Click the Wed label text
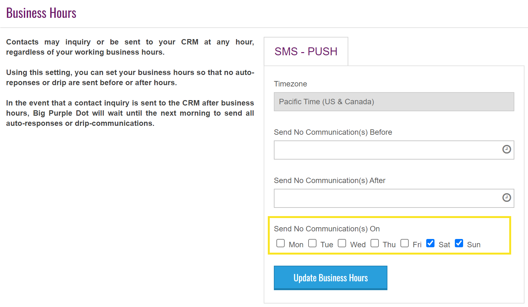 [x=358, y=245]
